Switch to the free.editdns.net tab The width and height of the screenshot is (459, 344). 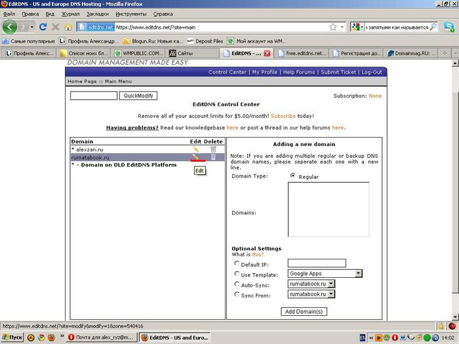[x=302, y=53]
